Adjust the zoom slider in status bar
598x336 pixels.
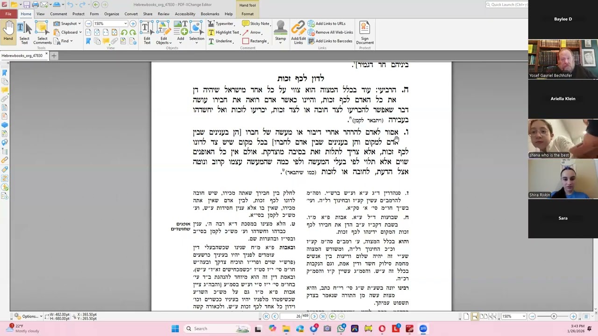[554, 316]
